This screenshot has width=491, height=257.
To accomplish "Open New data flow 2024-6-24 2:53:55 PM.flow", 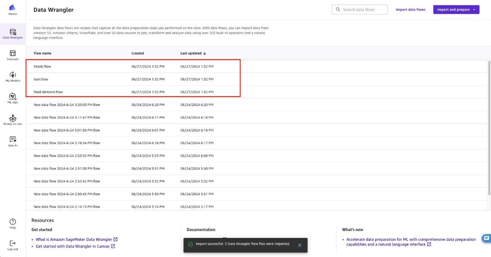I will click(67, 156).
